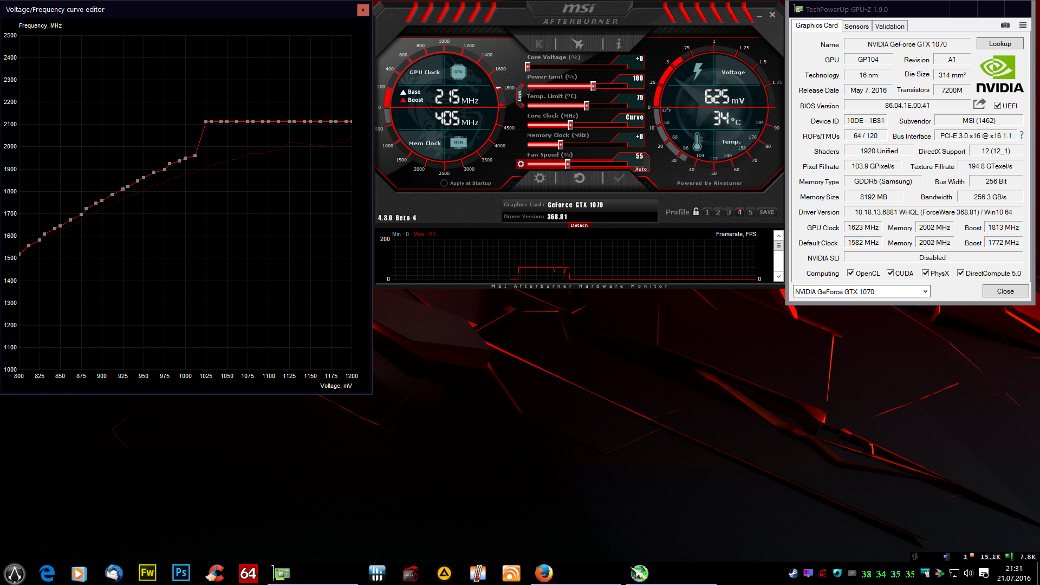
Task: Open the information i icon in Afterburner
Action: tap(619, 44)
